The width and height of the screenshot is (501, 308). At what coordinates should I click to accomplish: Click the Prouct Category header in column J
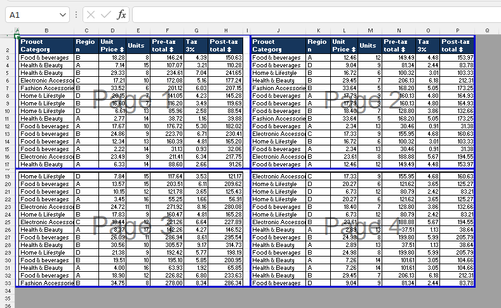click(278, 46)
